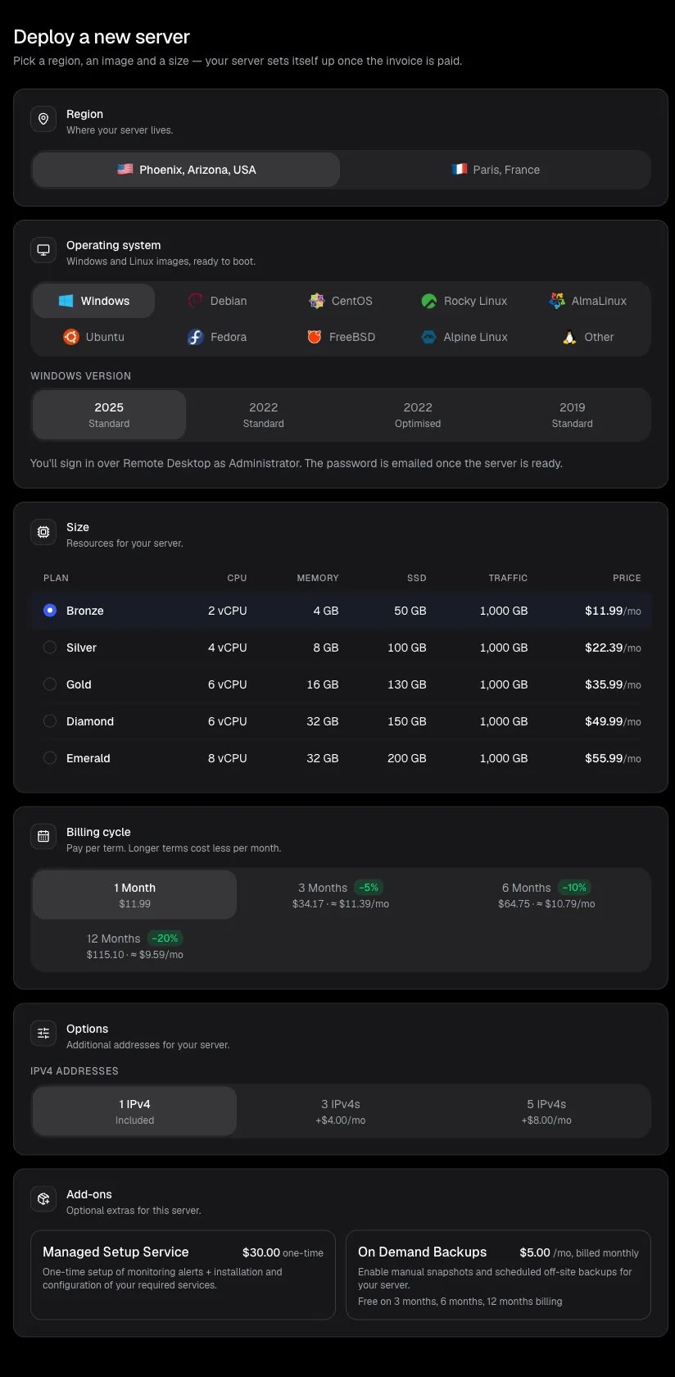Click the Billing cycle calendar icon

(x=43, y=837)
